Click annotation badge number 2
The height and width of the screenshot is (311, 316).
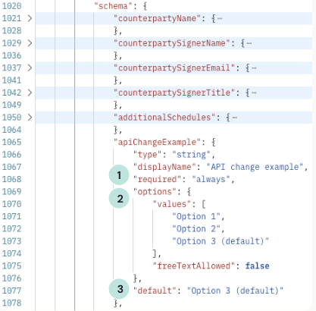[x=119, y=198]
